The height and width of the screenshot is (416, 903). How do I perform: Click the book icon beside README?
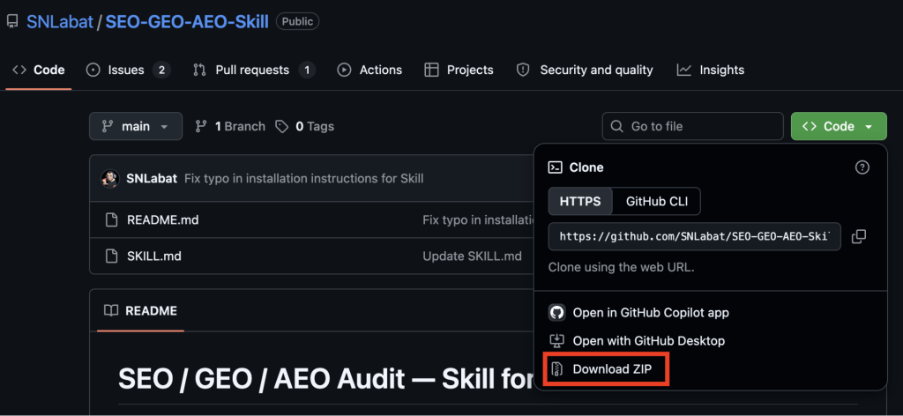pyautogui.click(x=111, y=311)
